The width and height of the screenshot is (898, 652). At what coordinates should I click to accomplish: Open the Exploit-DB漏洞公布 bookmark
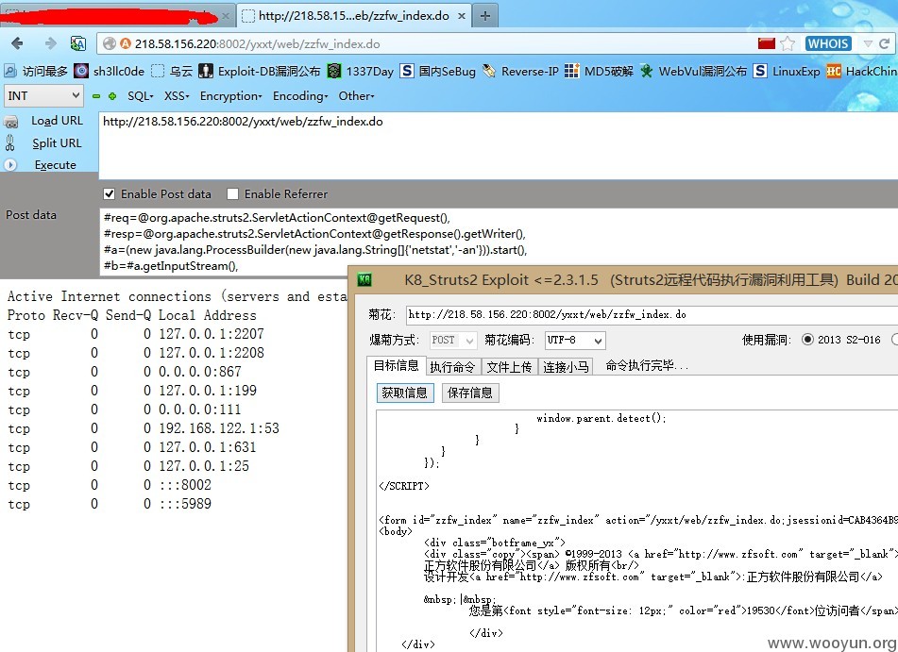(x=260, y=71)
